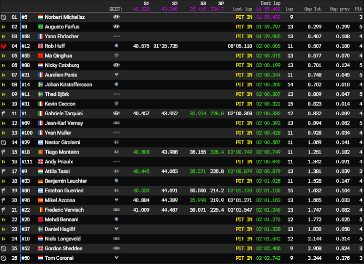364x264 pixels.
Task: Click the Best lap column header
Action: [x=271, y=3]
